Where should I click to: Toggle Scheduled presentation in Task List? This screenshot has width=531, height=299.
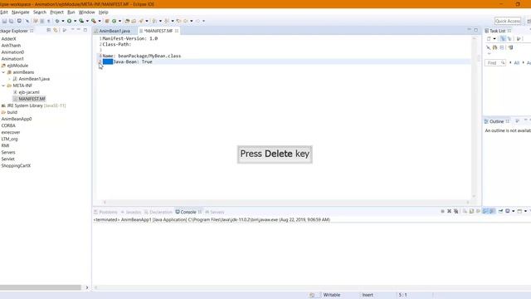click(x=509, y=39)
